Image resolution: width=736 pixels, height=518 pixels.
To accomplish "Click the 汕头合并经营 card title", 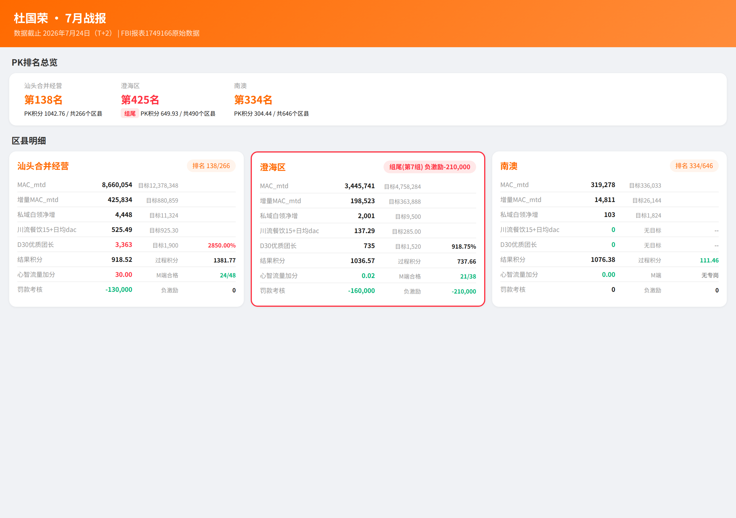I will [x=43, y=166].
